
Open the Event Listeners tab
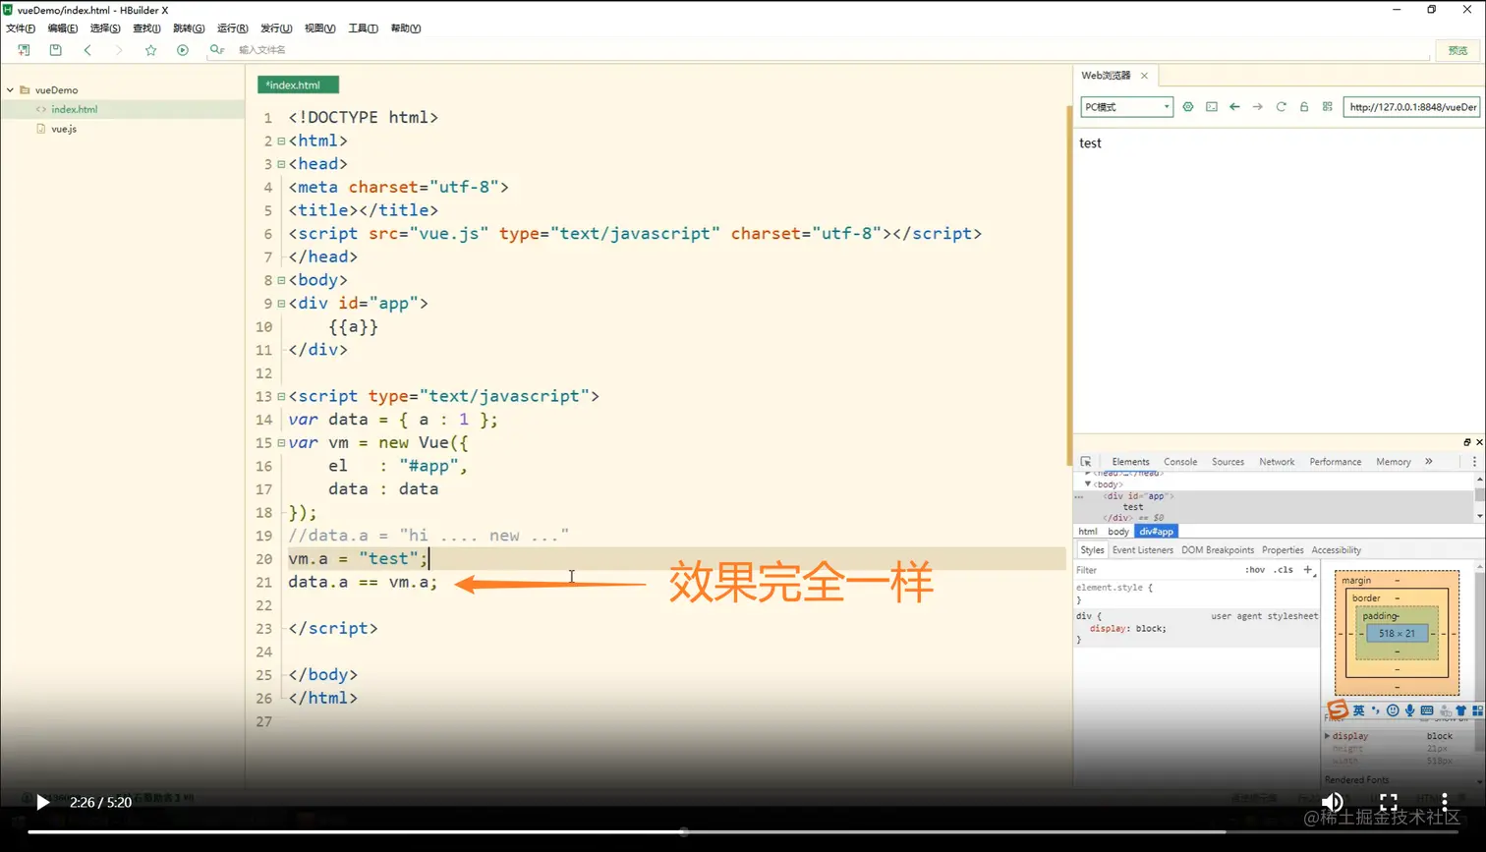[1143, 550]
